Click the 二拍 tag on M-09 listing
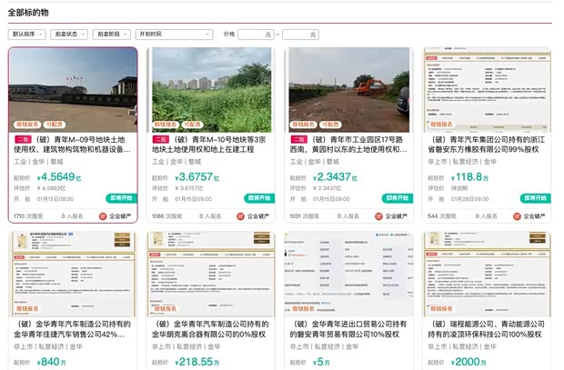This screenshot has width=564, height=370. click(x=22, y=140)
